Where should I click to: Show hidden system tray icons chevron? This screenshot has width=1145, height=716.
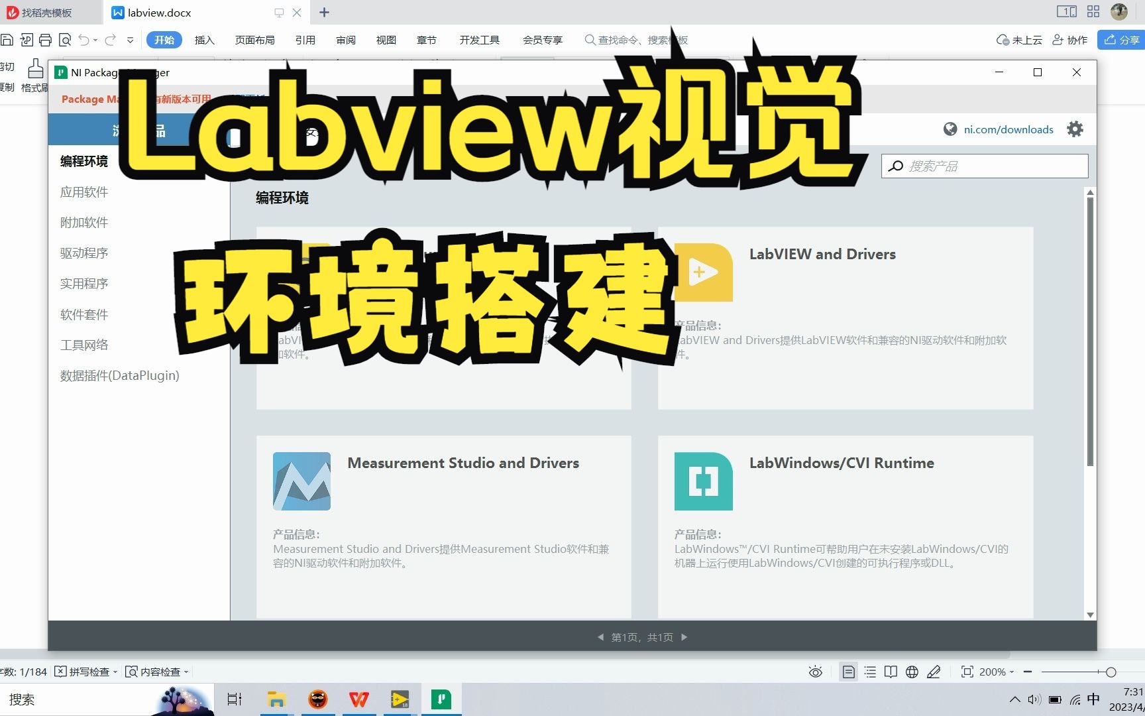point(1014,699)
